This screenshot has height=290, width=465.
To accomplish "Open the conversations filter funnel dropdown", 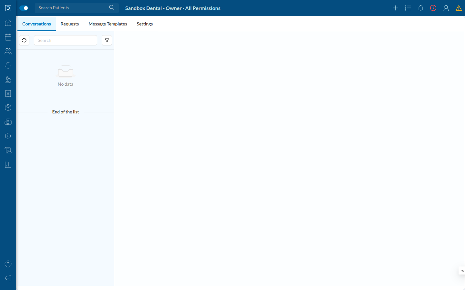I will pos(107,40).
